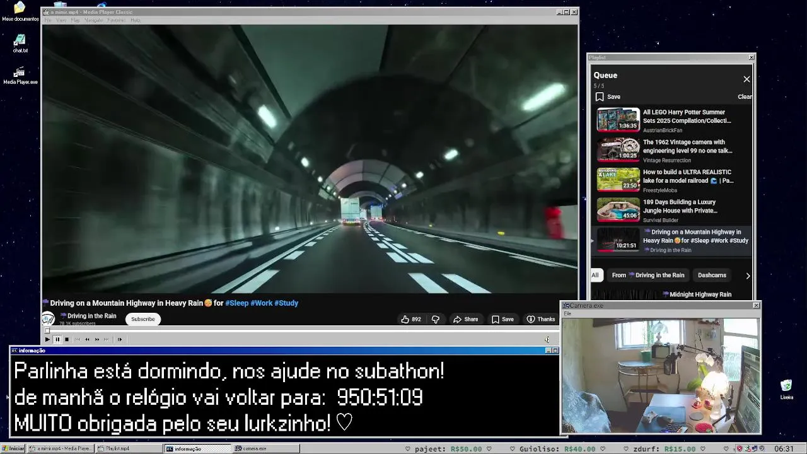Screen dimensions: 807x454
Task: Click the thumbs down dislike icon
Action: tap(435, 319)
